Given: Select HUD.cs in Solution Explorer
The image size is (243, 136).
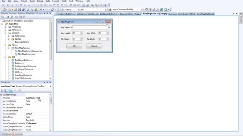Looking at the screenshot, I should pos(18,72).
